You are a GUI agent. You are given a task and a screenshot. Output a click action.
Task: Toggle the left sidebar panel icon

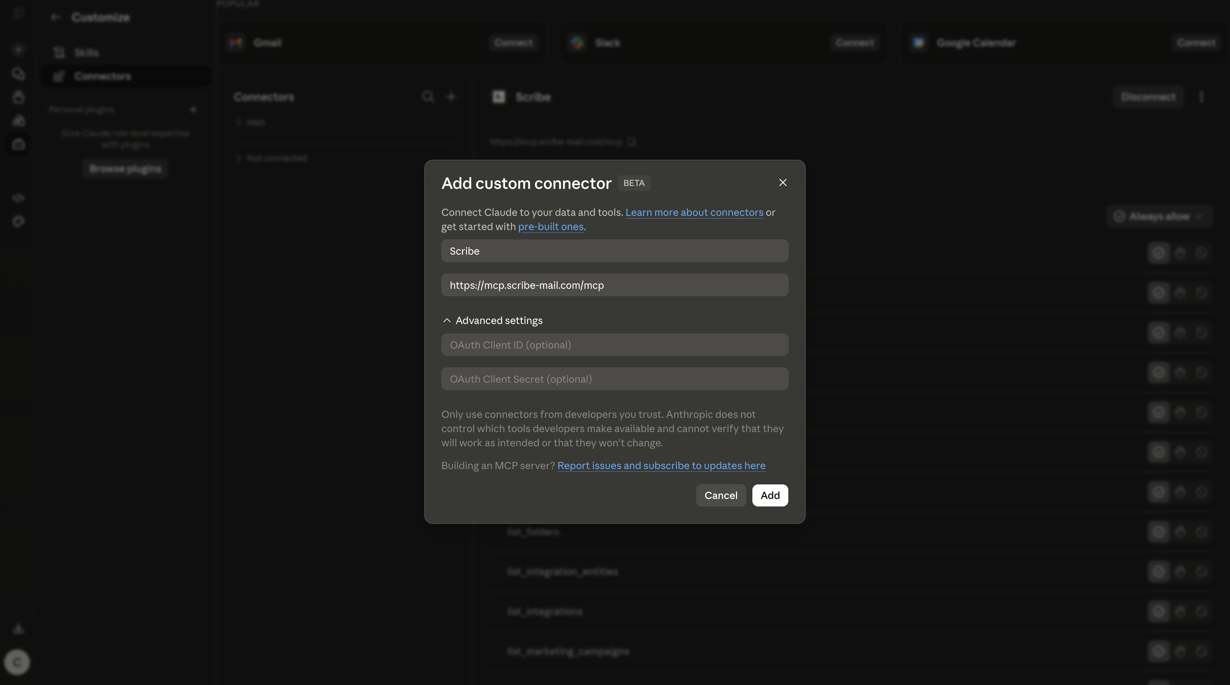pos(19,13)
